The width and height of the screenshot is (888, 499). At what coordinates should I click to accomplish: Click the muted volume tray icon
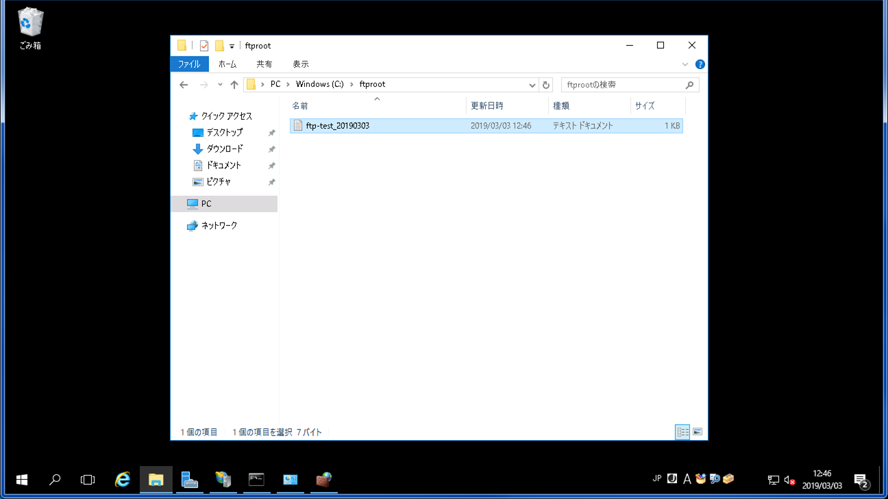[x=789, y=480]
